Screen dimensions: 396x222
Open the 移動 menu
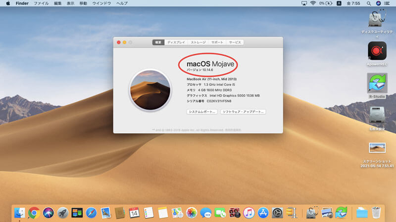click(83, 3)
